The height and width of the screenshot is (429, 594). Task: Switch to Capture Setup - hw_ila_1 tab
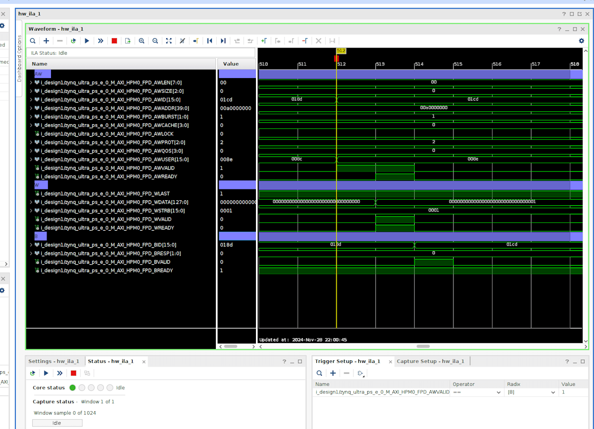[431, 361]
